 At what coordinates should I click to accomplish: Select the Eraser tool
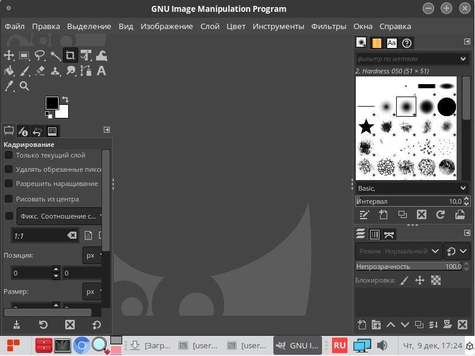pos(40,71)
